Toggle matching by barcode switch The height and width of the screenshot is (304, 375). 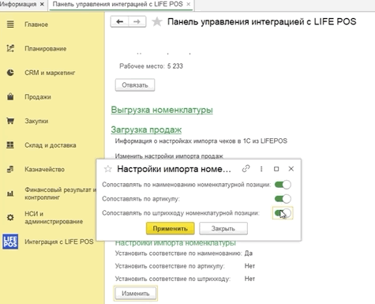tap(283, 213)
